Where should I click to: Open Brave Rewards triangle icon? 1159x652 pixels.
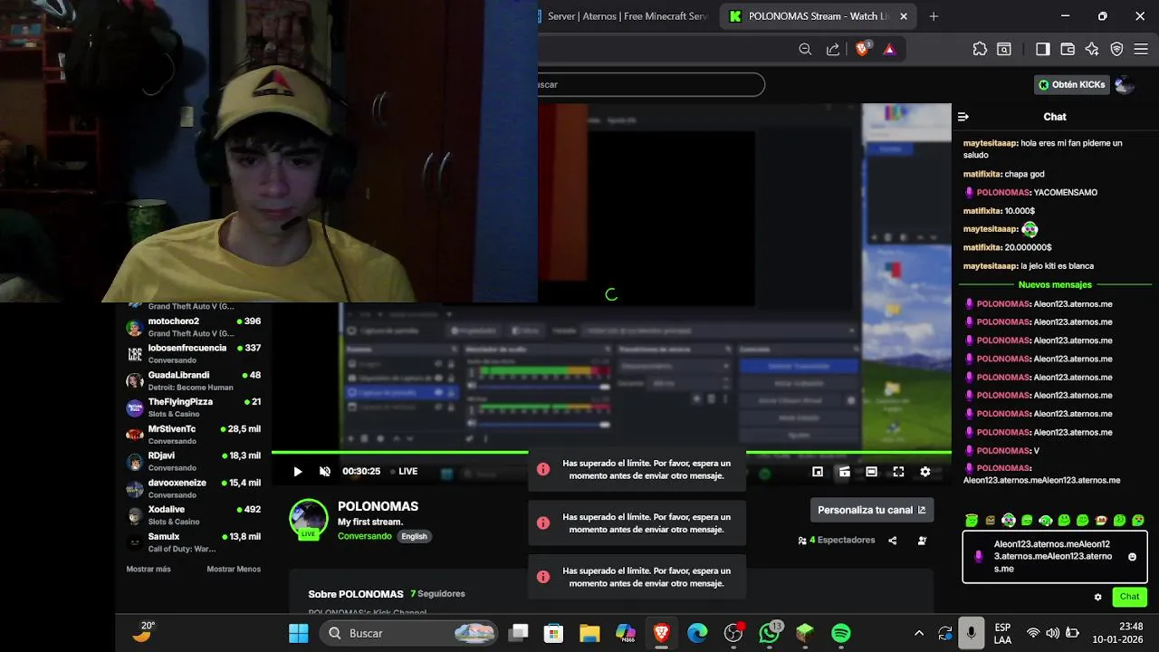click(x=889, y=50)
